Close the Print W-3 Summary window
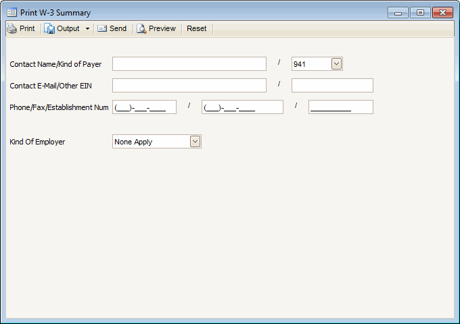This screenshot has width=460, height=324. [442, 12]
